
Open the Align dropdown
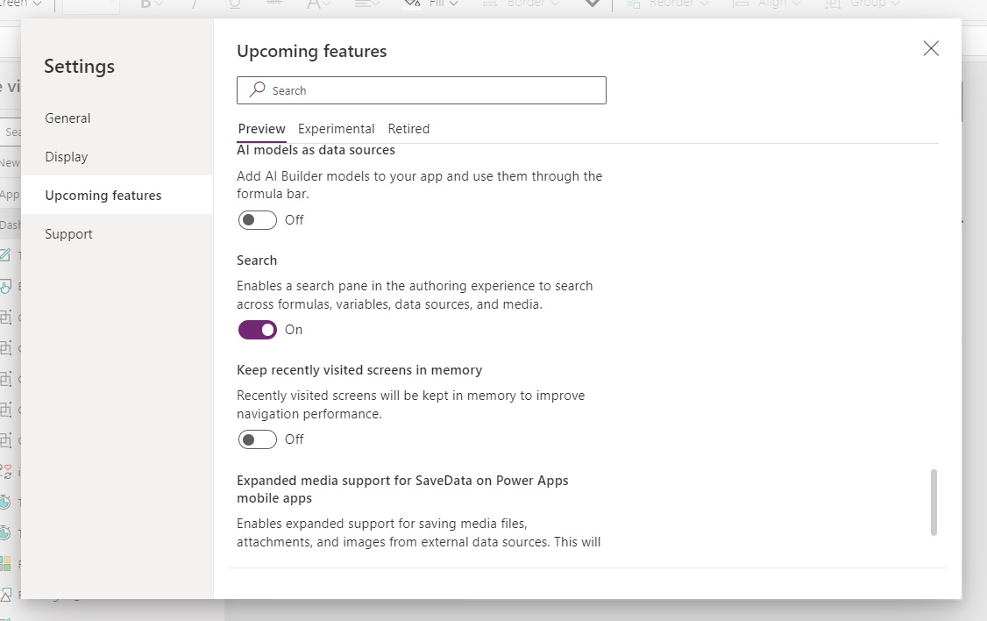coord(778,4)
